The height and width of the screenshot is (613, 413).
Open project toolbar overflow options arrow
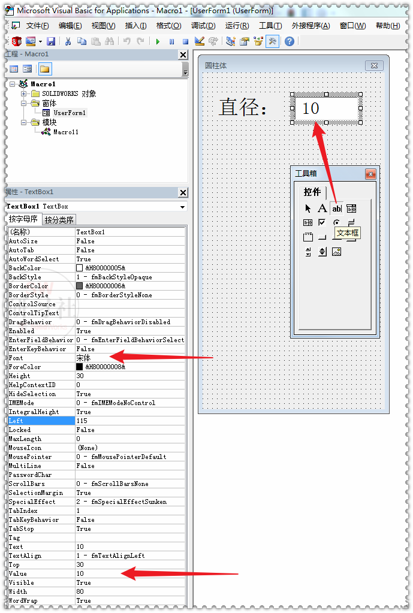coord(185,70)
